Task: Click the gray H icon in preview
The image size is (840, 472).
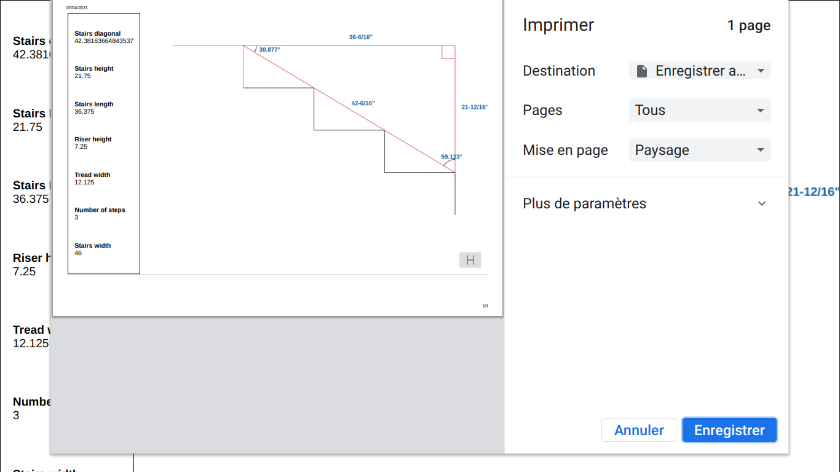Action: 470,260
